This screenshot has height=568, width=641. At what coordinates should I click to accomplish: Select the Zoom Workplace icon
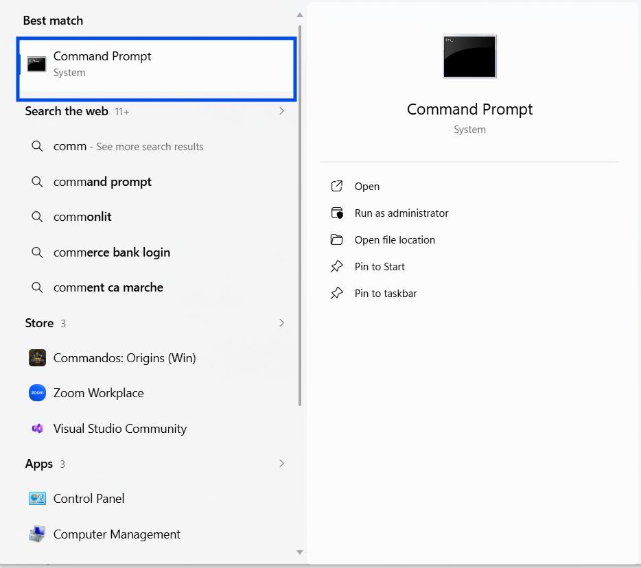click(37, 393)
